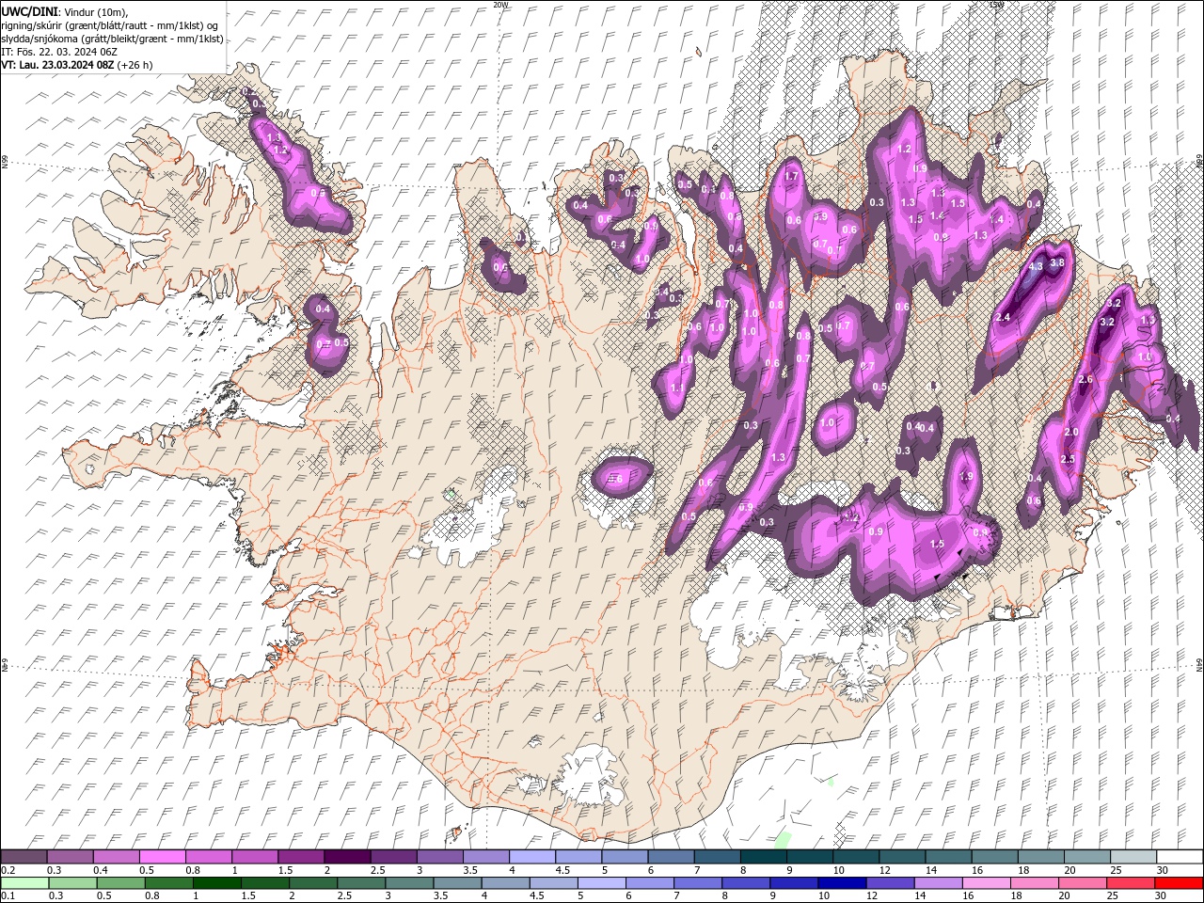Select upper legend row swatch for 3.5
This screenshot has height=903, width=1204.
[x=486, y=857]
